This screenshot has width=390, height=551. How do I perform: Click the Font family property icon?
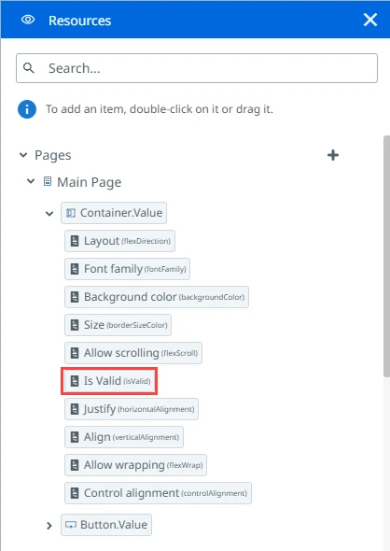point(75,269)
